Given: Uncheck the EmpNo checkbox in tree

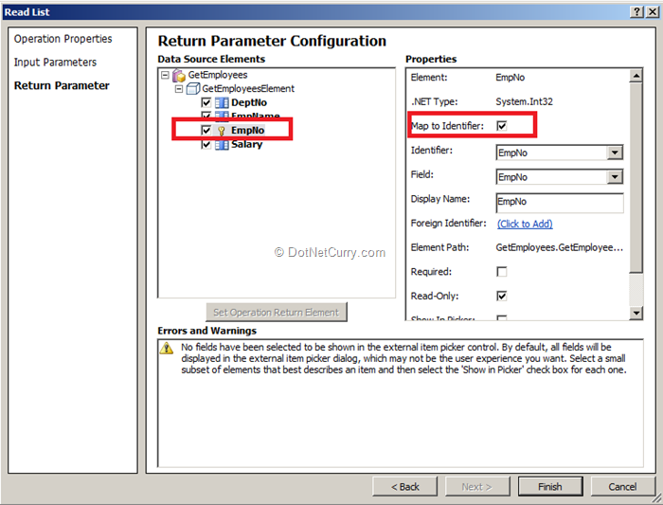Looking at the screenshot, I should coord(206,130).
